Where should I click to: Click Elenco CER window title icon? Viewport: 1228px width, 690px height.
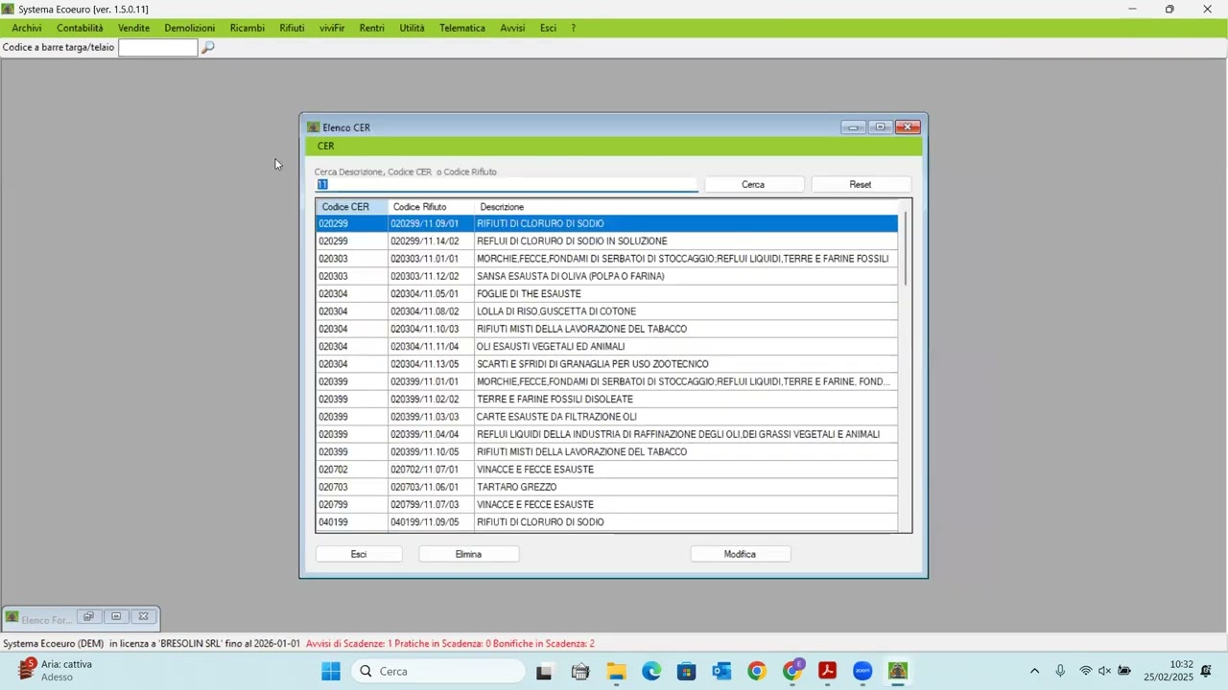[313, 127]
